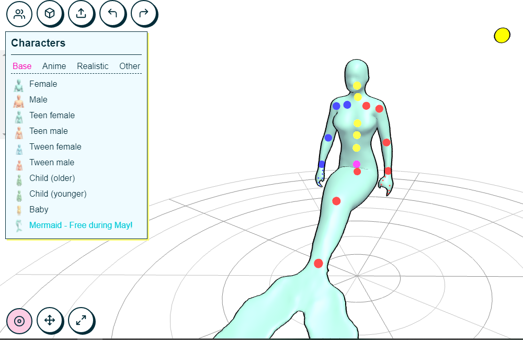523x340 pixels.
Task: Click the yellow head joint on the face
Action: pyautogui.click(x=357, y=86)
